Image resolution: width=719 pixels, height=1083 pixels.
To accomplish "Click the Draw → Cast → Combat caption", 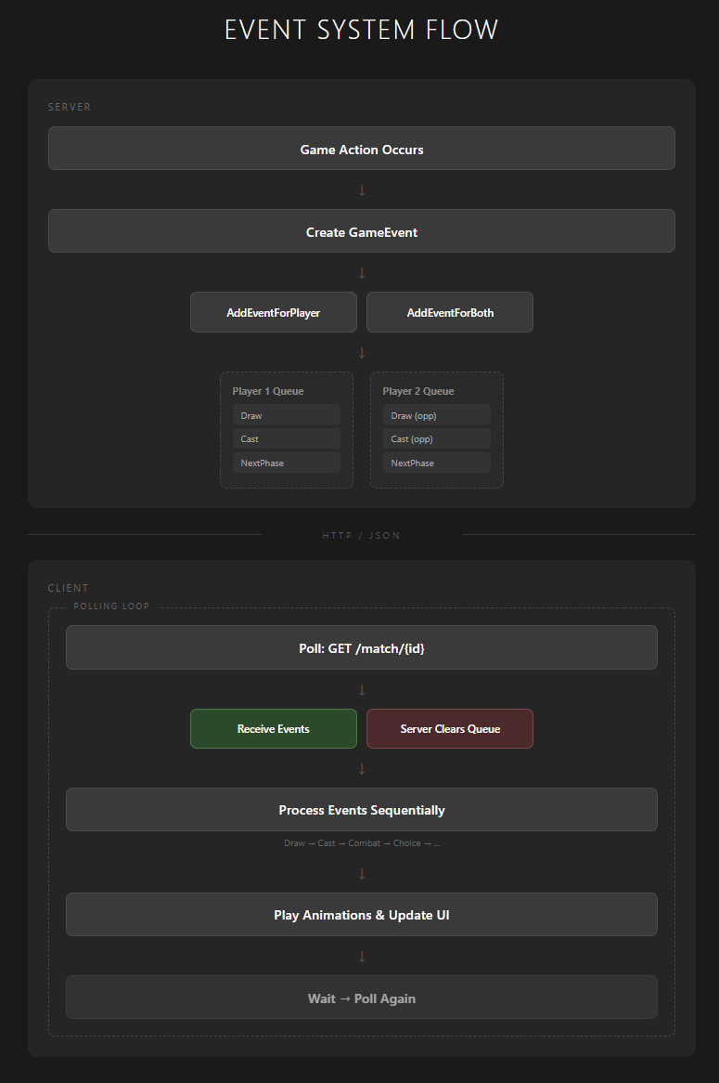I will [x=361, y=843].
